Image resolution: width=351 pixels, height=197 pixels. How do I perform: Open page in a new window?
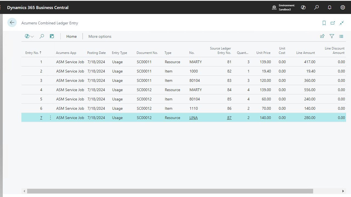pyautogui.click(x=333, y=23)
